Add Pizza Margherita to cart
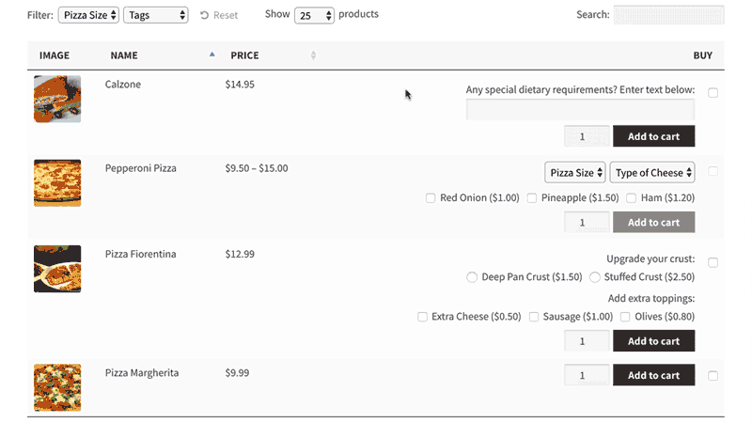The image size is (752, 423). click(653, 375)
